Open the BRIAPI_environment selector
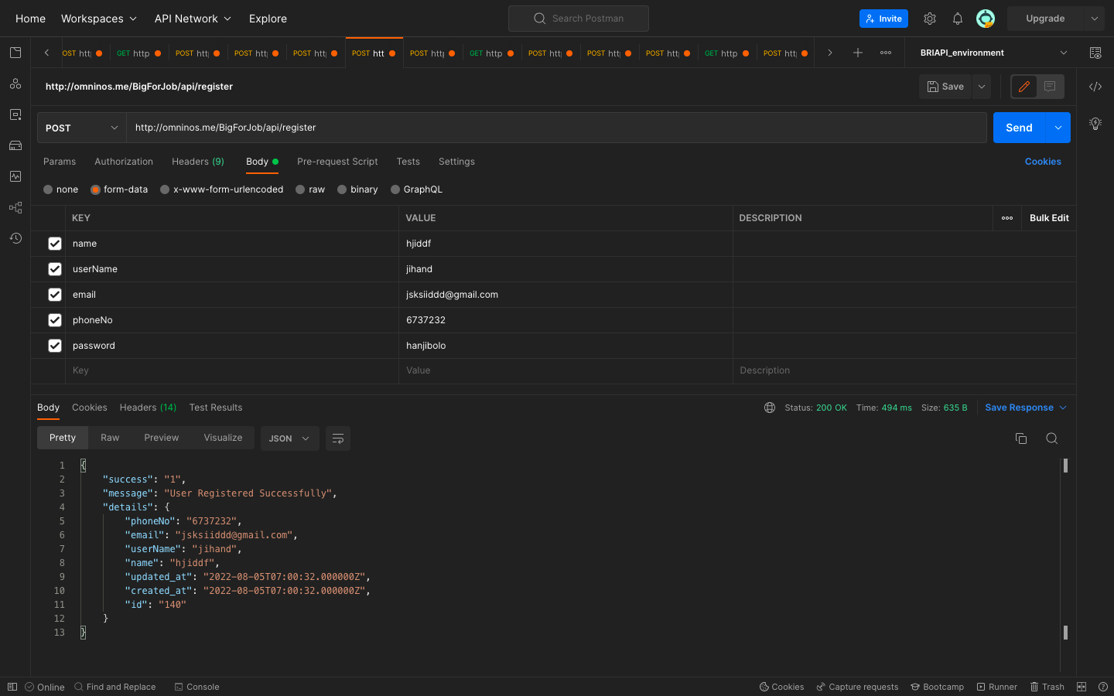 pos(993,53)
